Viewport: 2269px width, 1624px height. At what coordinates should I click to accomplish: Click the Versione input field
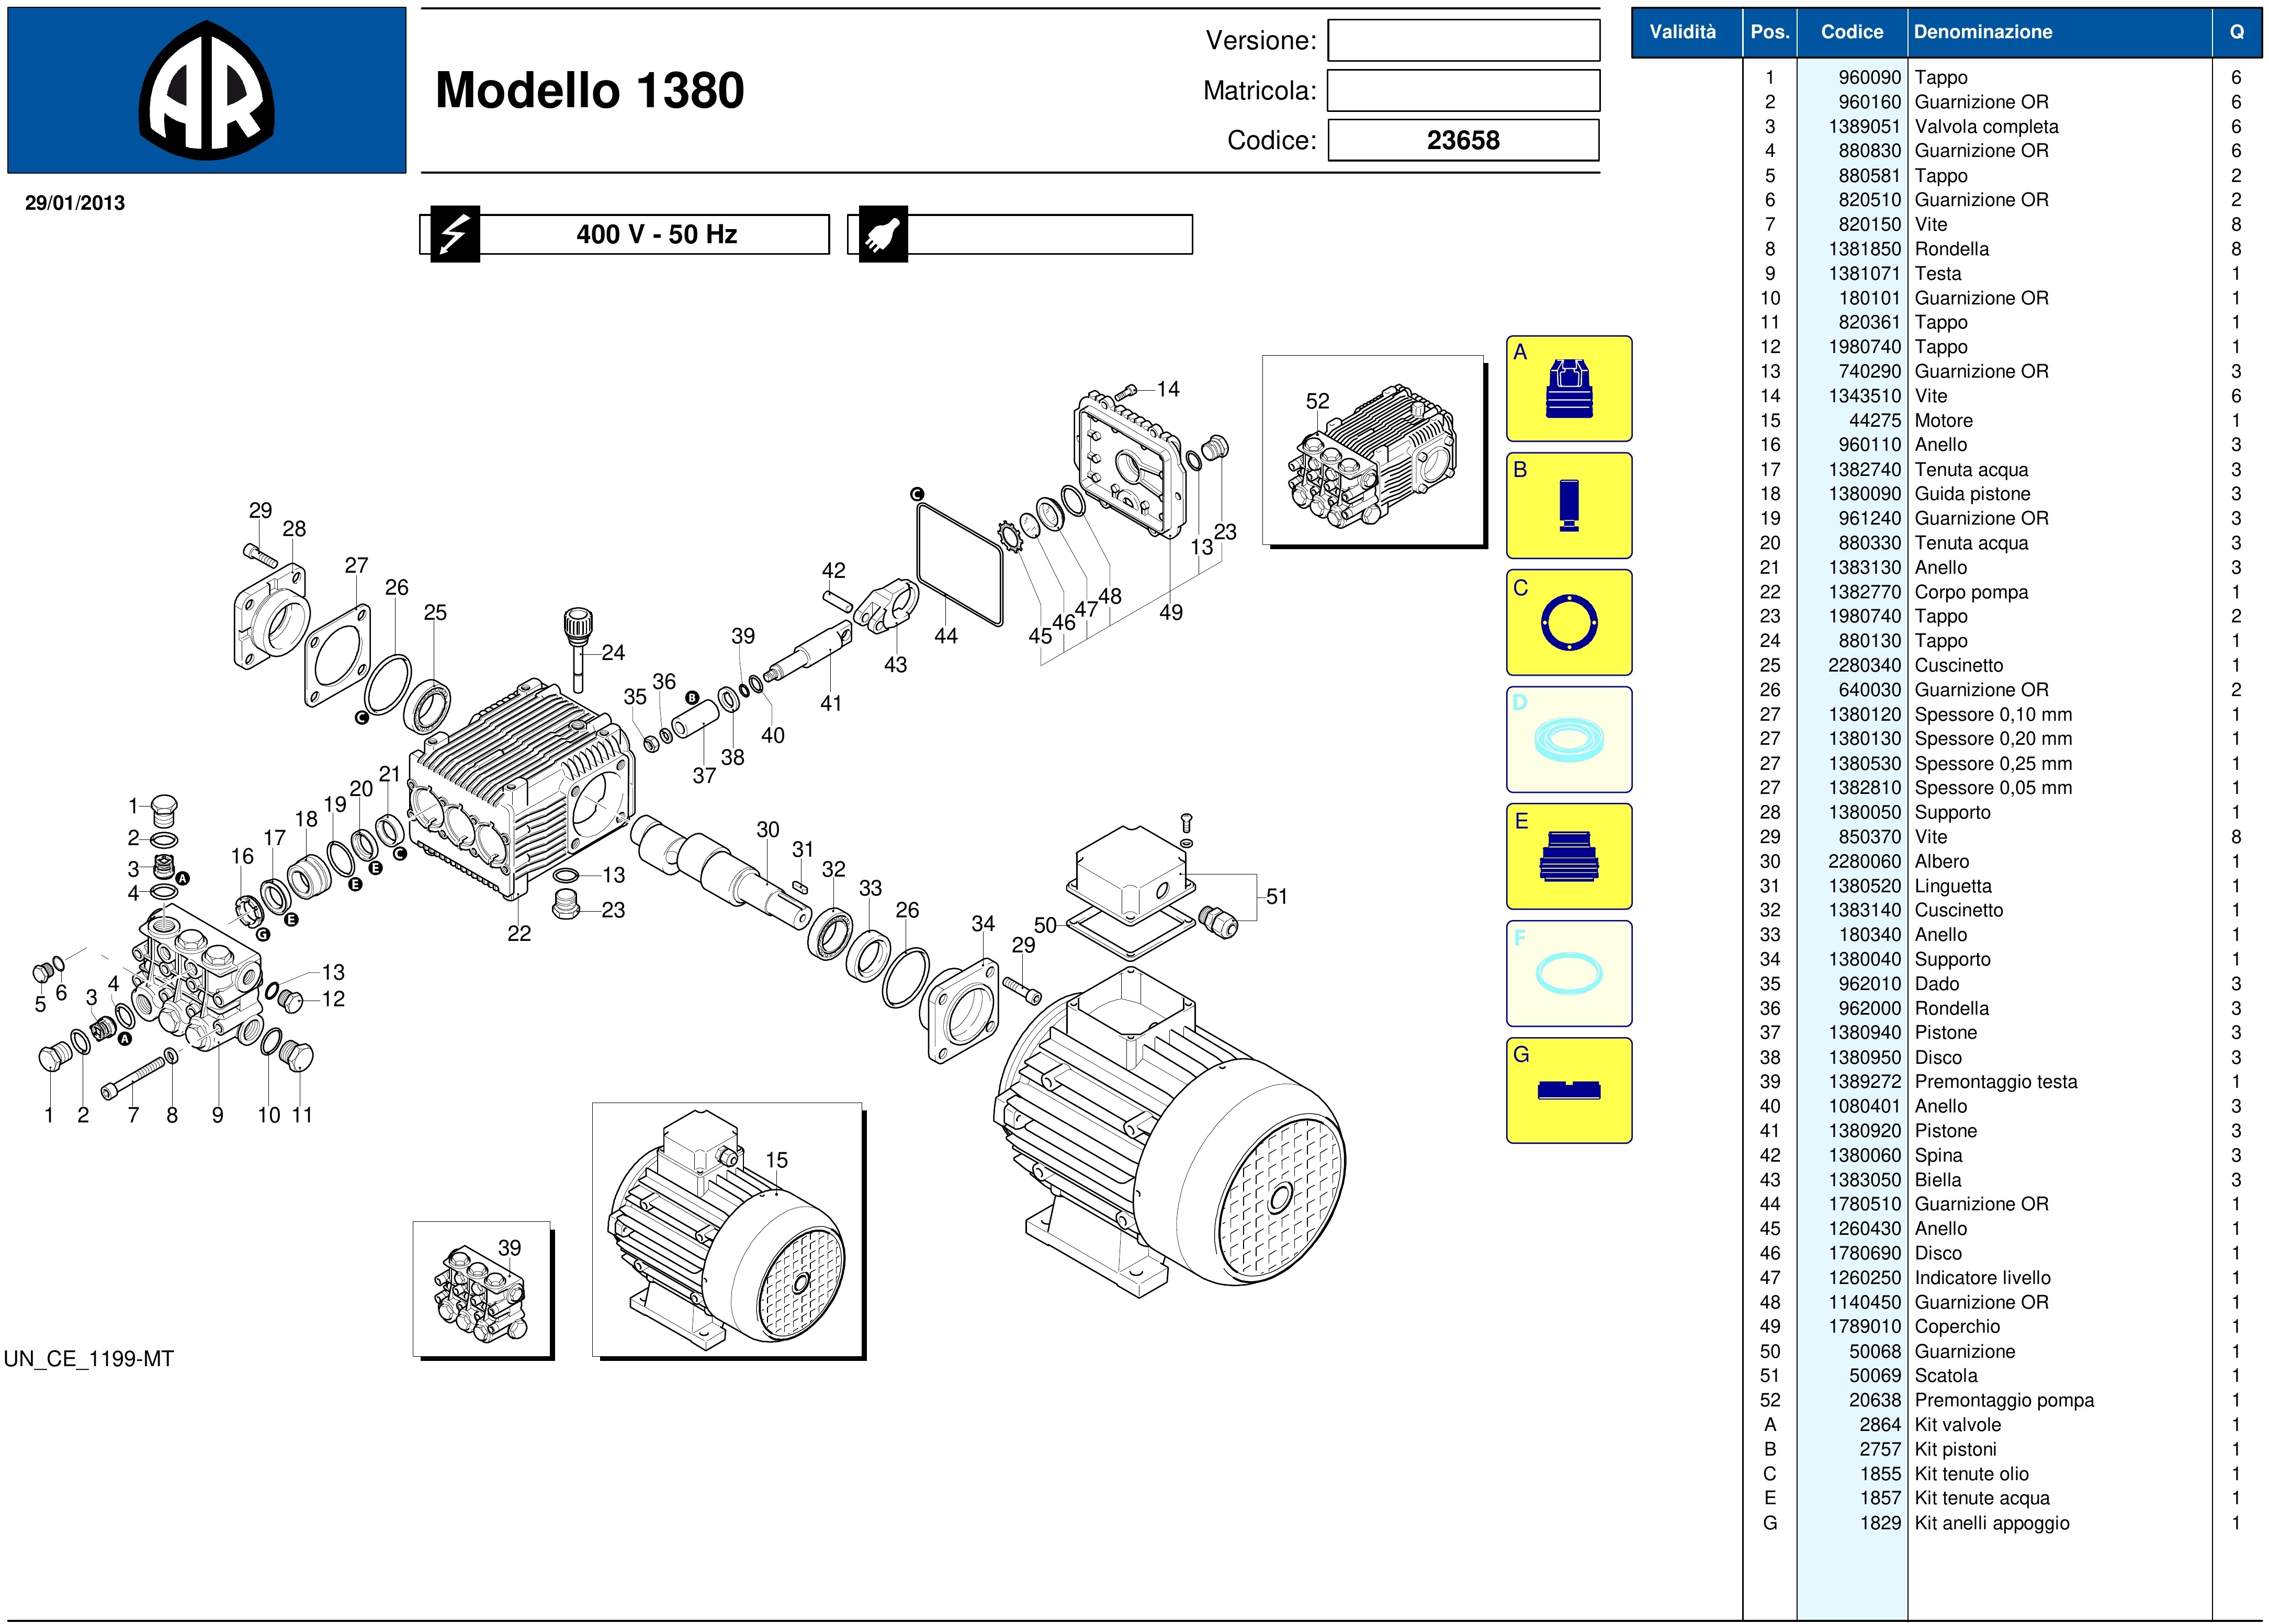click(1463, 41)
